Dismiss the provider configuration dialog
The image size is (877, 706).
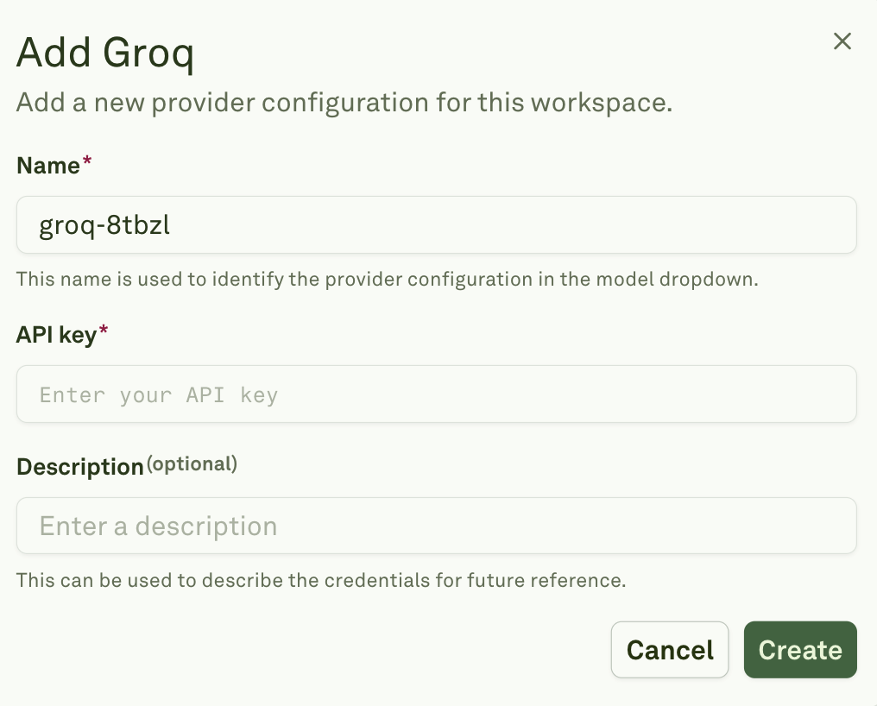coord(842,41)
